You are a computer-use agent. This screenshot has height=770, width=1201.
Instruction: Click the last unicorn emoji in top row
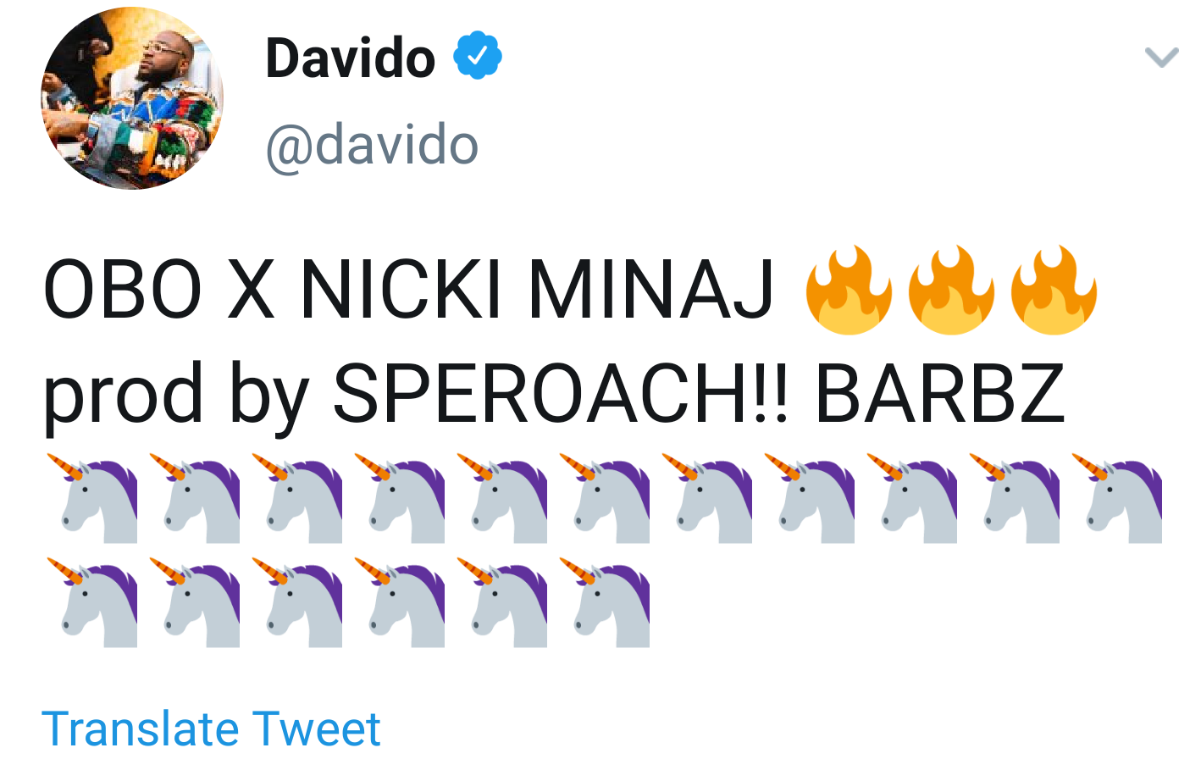click(1117, 498)
